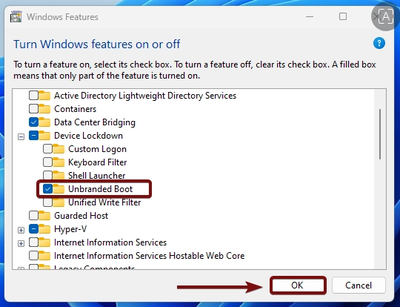Select the Hyper-V label
The height and width of the screenshot is (307, 400).
70,229
